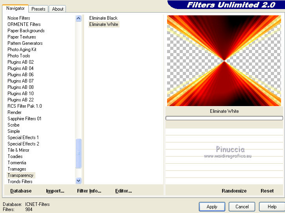Select Paper Backgrounds category
This screenshot has height=213, width=285.
click(26, 31)
